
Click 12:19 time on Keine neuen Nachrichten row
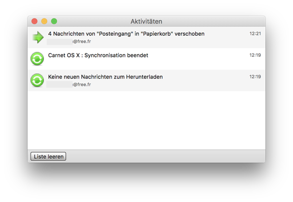point(255,76)
